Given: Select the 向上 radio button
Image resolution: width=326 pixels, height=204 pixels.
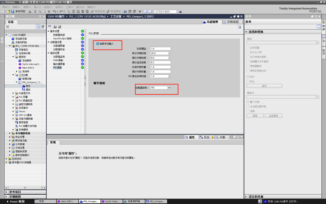Looking at the screenshot, I should [248, 81].
